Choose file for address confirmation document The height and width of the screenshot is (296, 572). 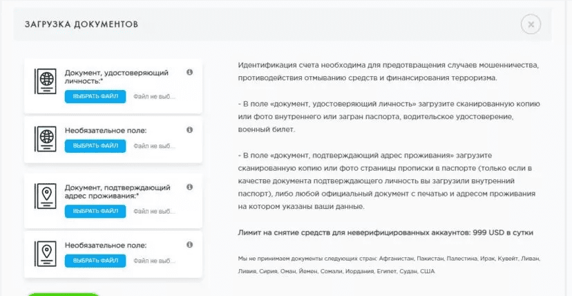coord(95,212)
